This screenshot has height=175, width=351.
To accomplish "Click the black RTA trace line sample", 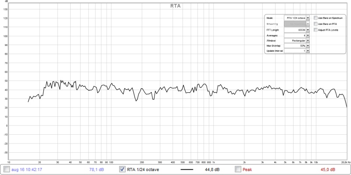I will [x=187, y=169].
